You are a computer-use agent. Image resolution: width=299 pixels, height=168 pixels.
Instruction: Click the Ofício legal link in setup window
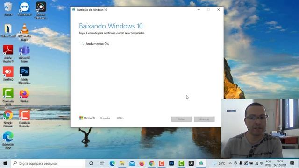[120, 118]
